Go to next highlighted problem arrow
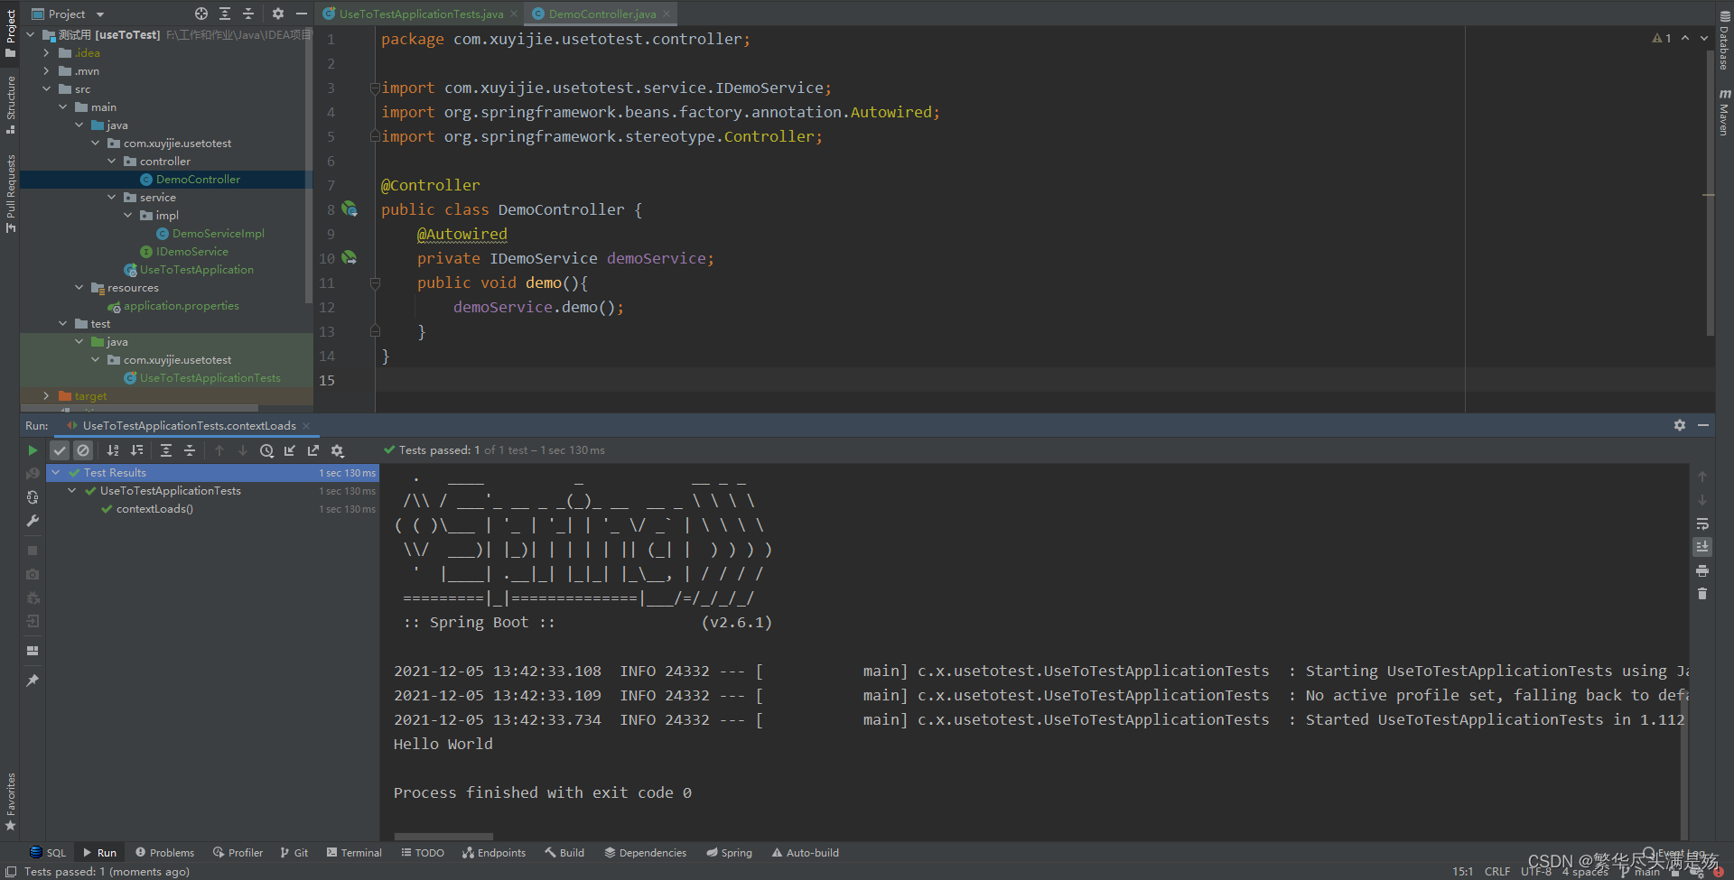1734x880 pixels. click(1704, 38)
